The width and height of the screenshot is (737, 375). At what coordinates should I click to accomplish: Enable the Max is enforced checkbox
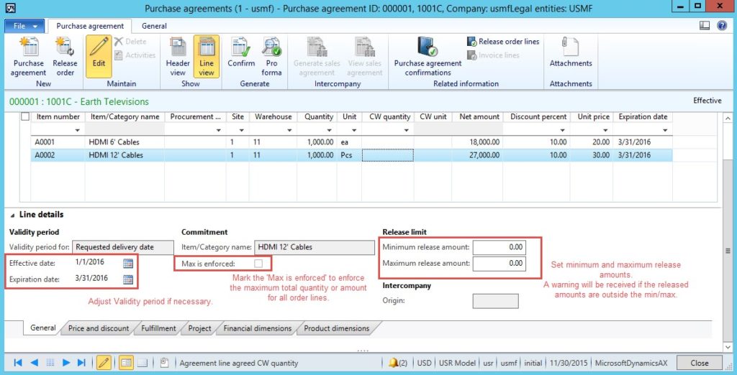point(258,264)
